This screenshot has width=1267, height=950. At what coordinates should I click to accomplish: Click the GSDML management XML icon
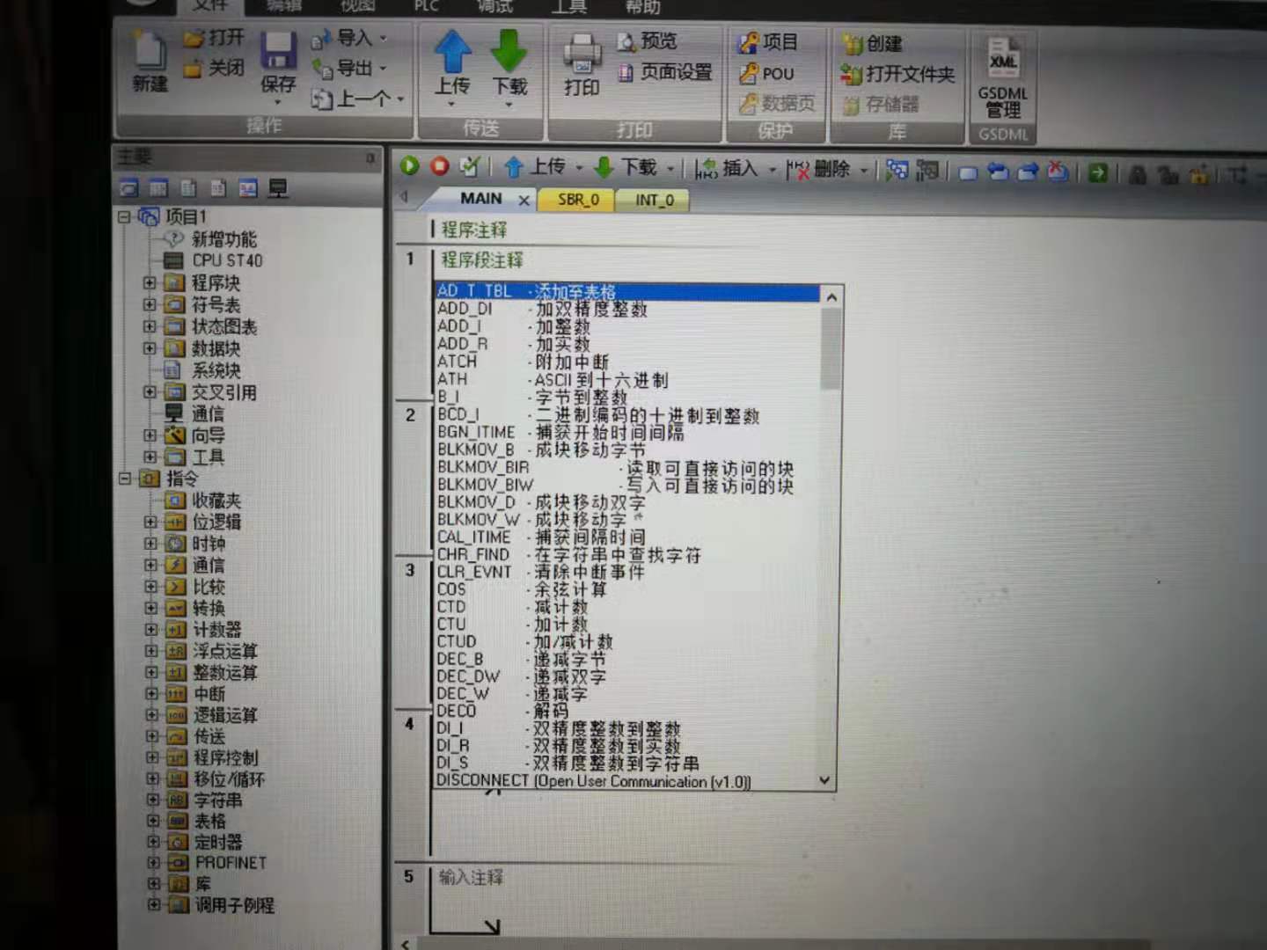tap(1002, 60)
